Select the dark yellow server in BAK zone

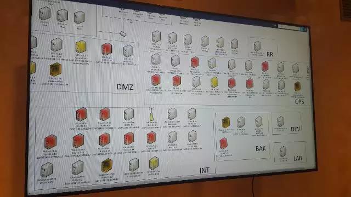(x=226, y=123)
